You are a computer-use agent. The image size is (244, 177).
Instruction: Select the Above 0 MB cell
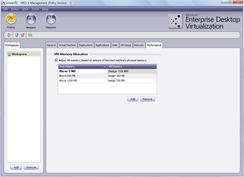82,71
